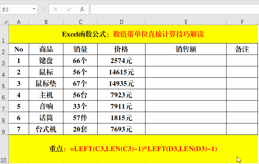The height and width of the screenshot is (164, 259).
Task: Select the '台式机' product cell
Action: (46, 129)
